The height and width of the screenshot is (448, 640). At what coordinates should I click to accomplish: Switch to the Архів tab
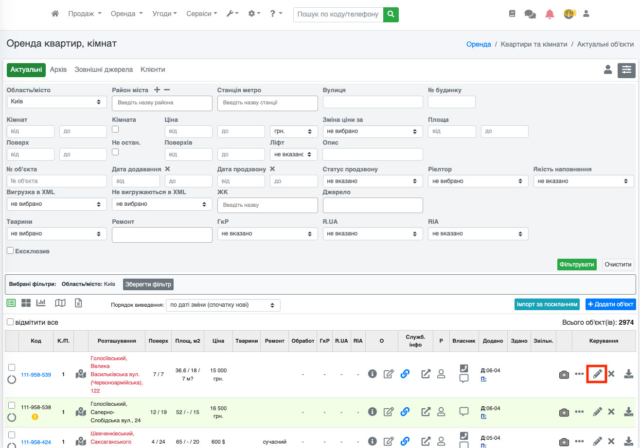[58, 69]
